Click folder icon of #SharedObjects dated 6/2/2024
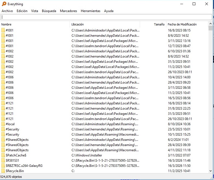 [x=3, y=140]
